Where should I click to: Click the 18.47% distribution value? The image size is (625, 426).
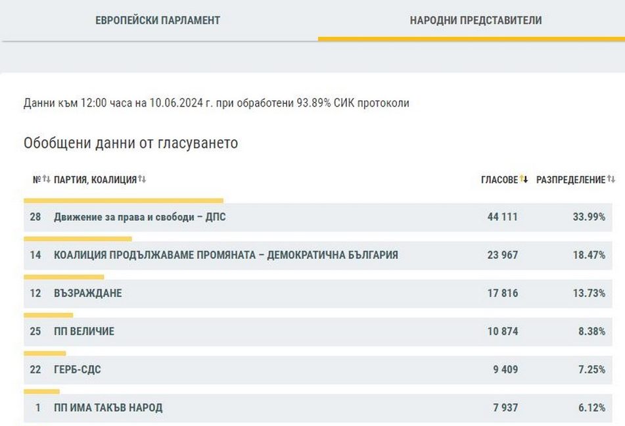pos(589,255)
